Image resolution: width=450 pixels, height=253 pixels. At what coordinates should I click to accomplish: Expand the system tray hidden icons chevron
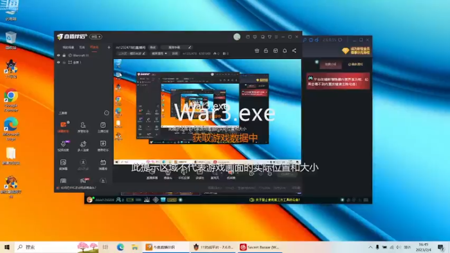(370, 247)
